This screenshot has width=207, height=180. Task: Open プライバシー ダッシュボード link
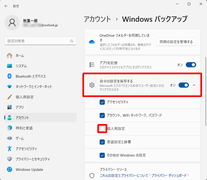click(169, 175)
